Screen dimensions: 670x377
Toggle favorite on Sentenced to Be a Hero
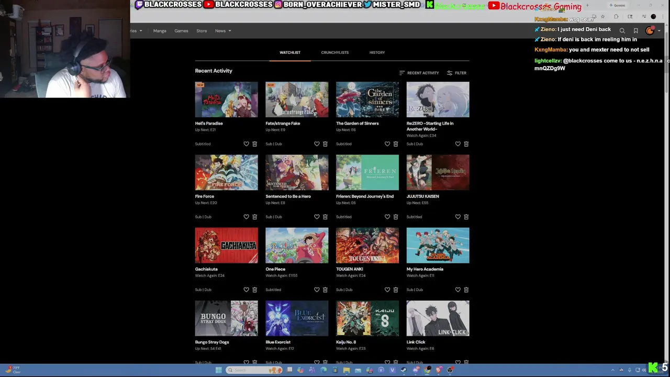(x=317, y=217)
